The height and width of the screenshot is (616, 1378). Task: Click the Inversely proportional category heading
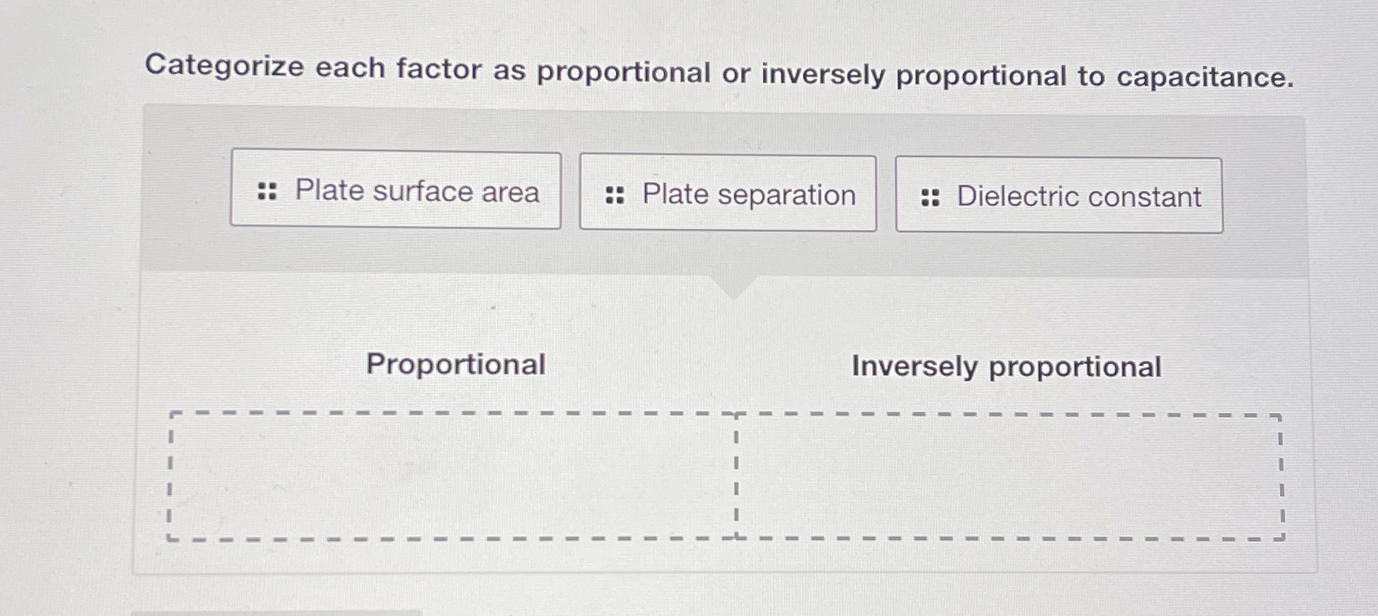1007,366
